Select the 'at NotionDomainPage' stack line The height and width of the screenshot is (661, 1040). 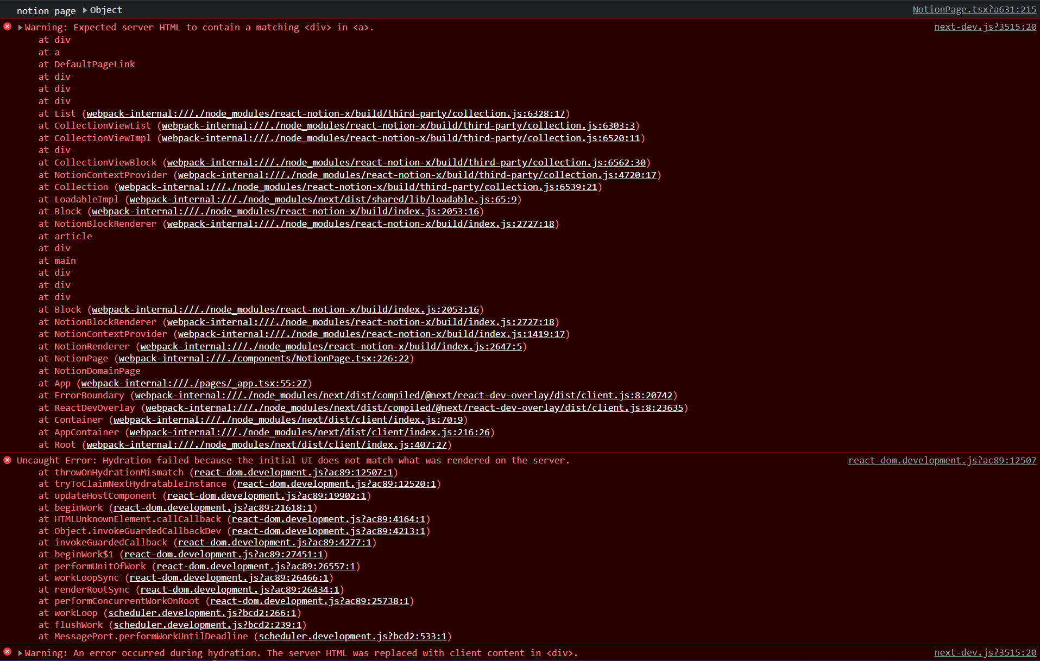pyautogui.click(x=90, y=371)
